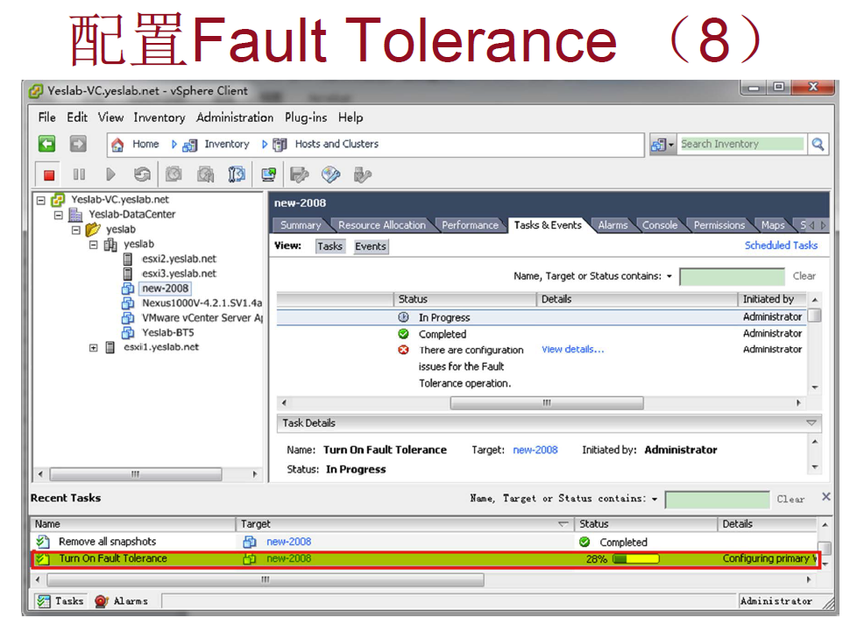Image resolution: width=843 pixels, height=618 pixels.
Task: Click Clear next to task filter
Action: click(x=804, y=276)
